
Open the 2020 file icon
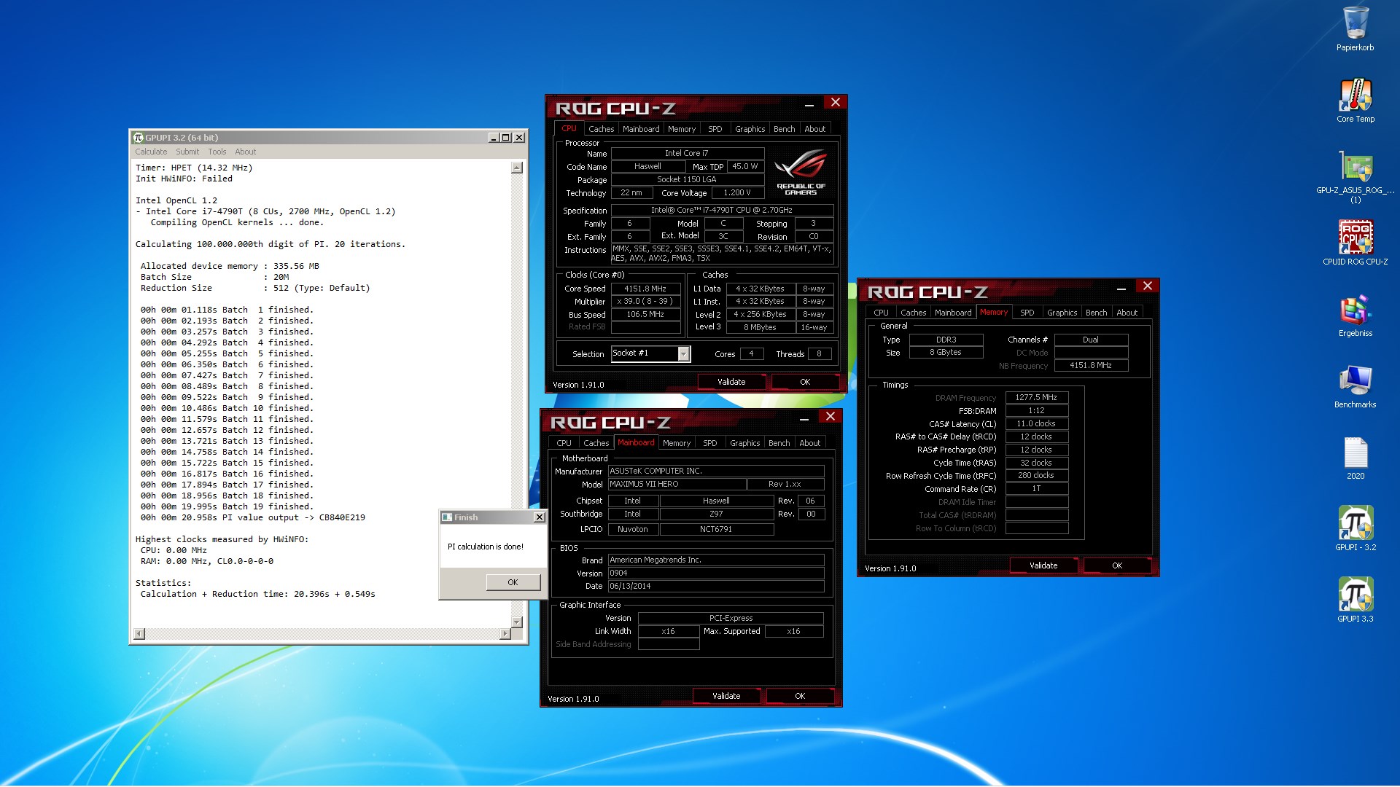tap(1355, 458)
